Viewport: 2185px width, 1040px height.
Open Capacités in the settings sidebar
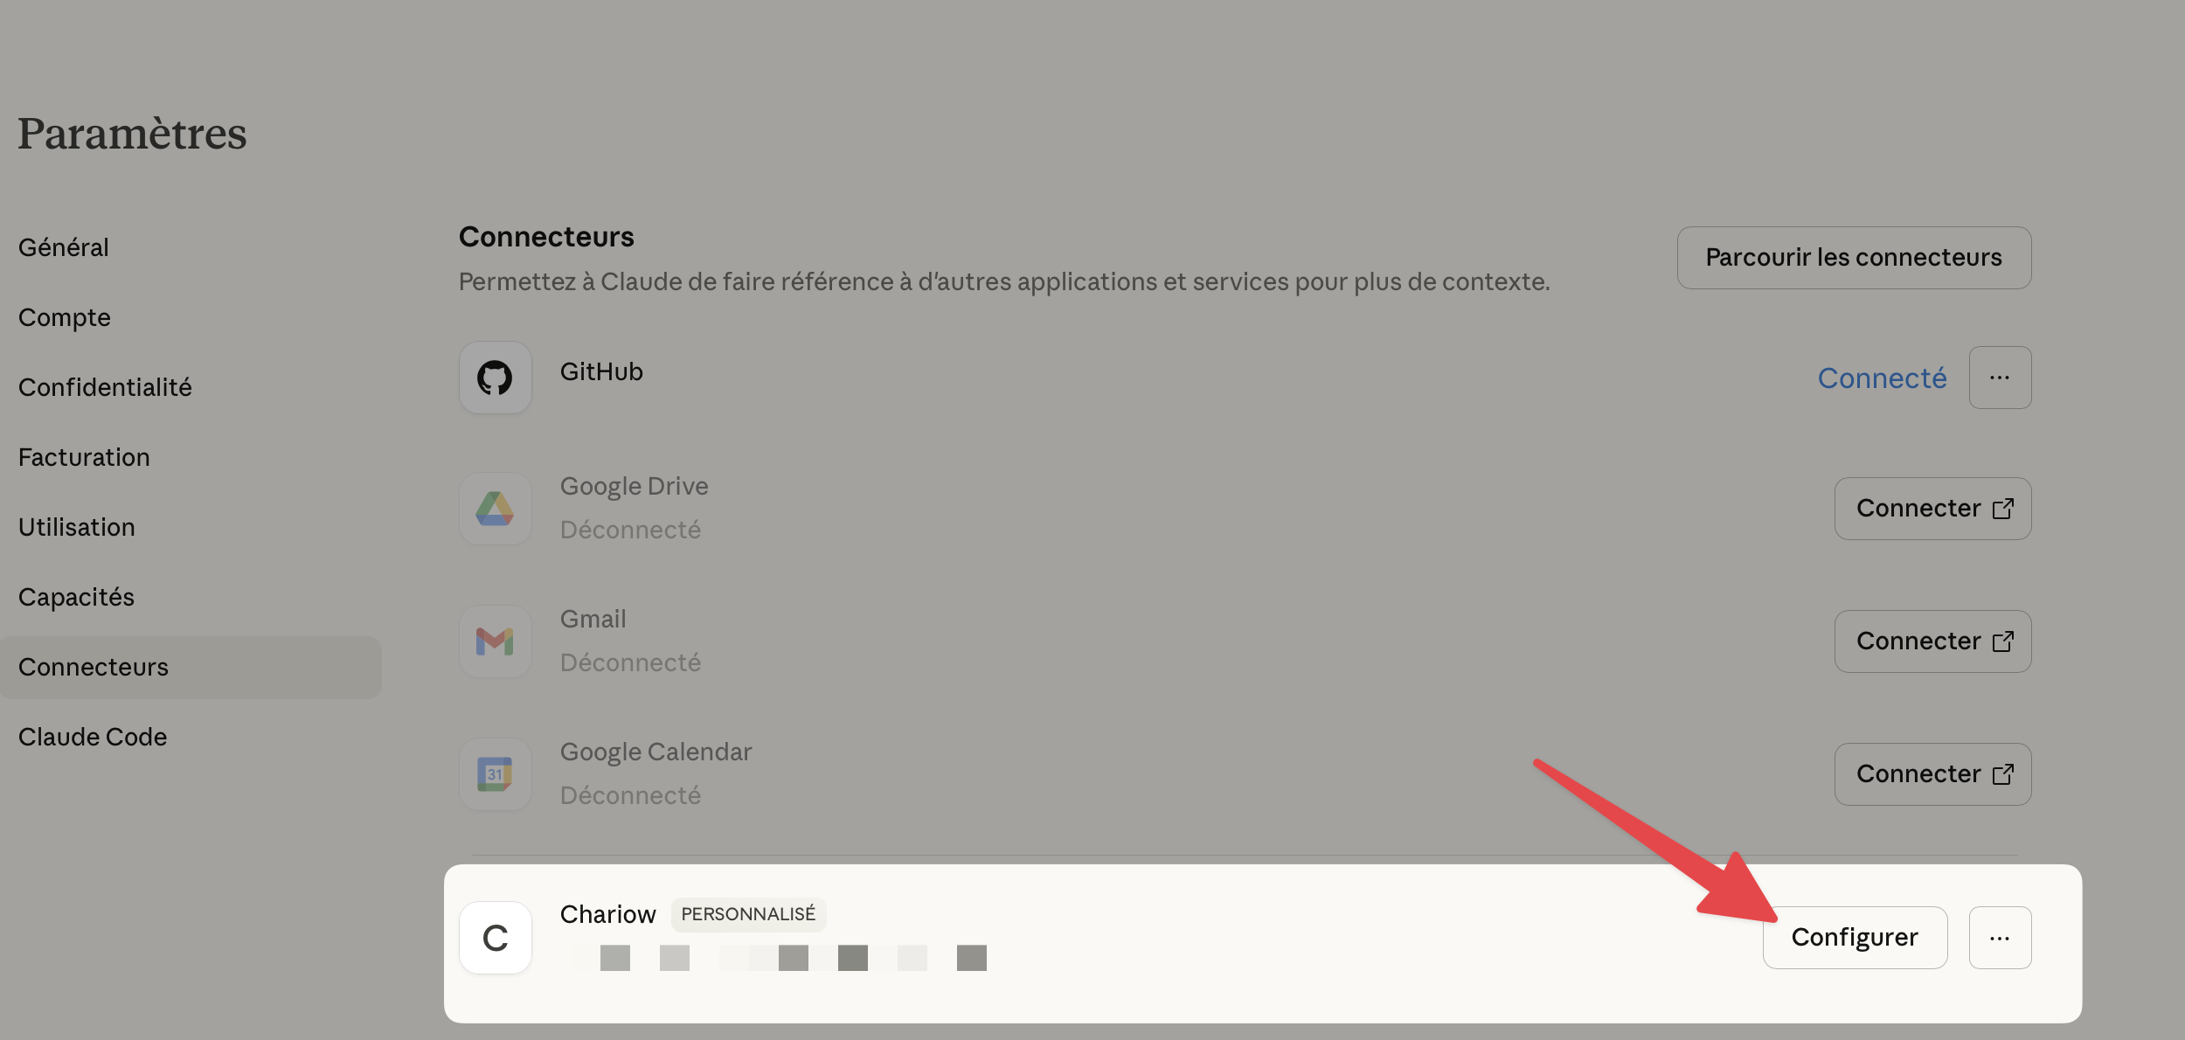[x=76, y=597]
